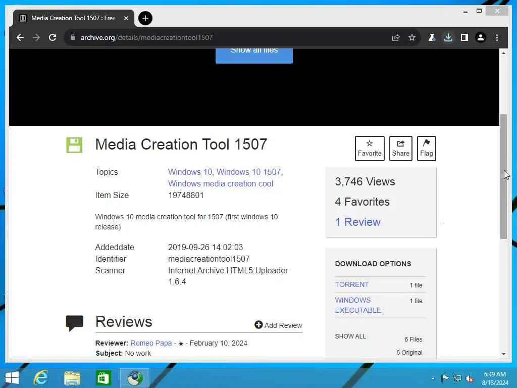The image size is (517, 388).
Task: Open a new tab with plus button
Action: pyautogui.click(x=145, y=18)
